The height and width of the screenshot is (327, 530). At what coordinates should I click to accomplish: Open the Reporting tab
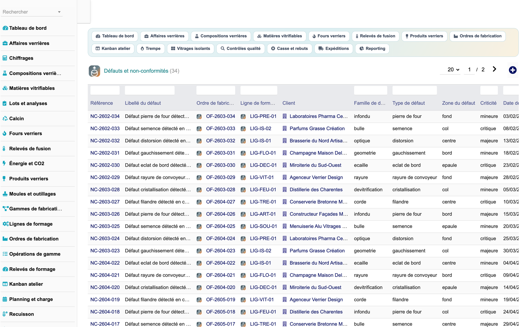pyautogui.click(x=372, y=49)
